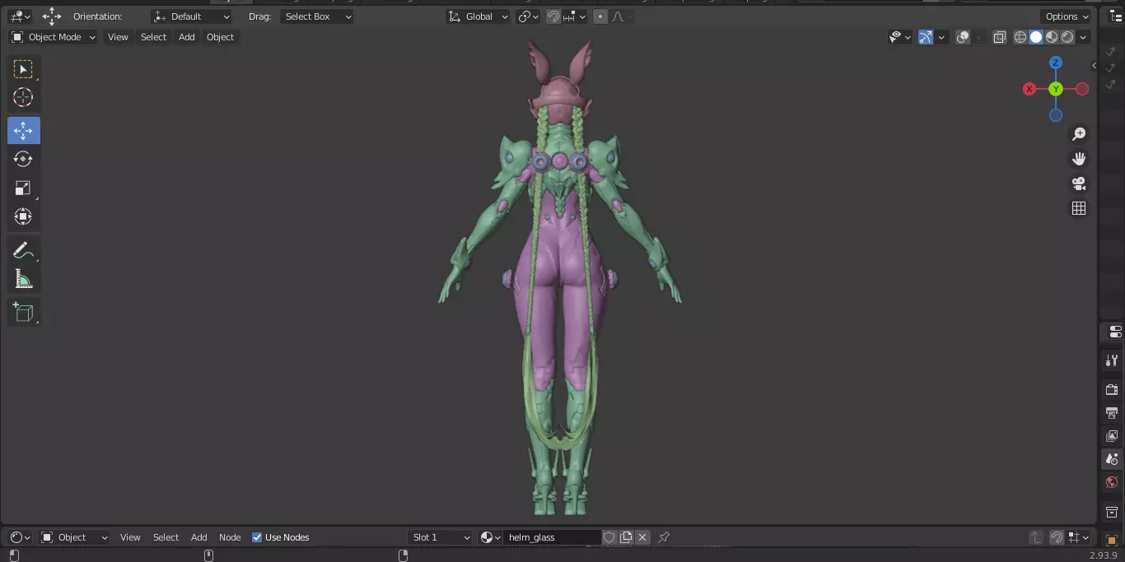Select the Scale tool
This screenshot has width=1125, height=562.
(x=23, y=188)
